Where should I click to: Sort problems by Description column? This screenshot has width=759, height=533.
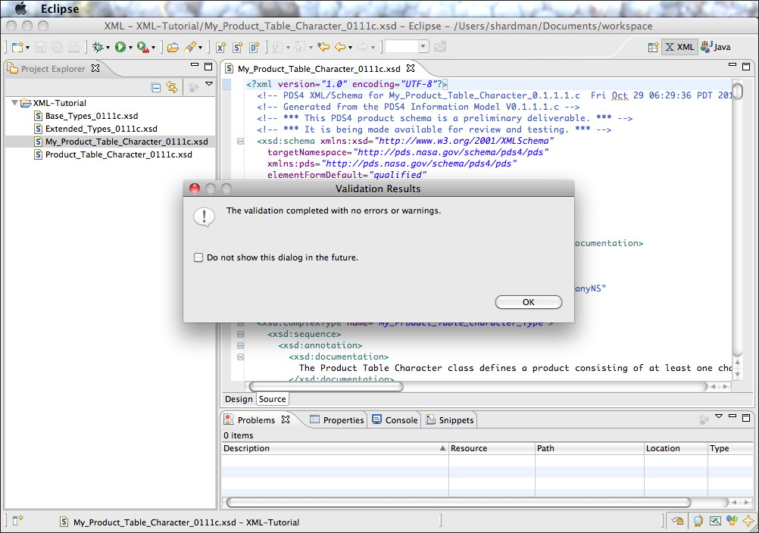[x=335, y=448]
